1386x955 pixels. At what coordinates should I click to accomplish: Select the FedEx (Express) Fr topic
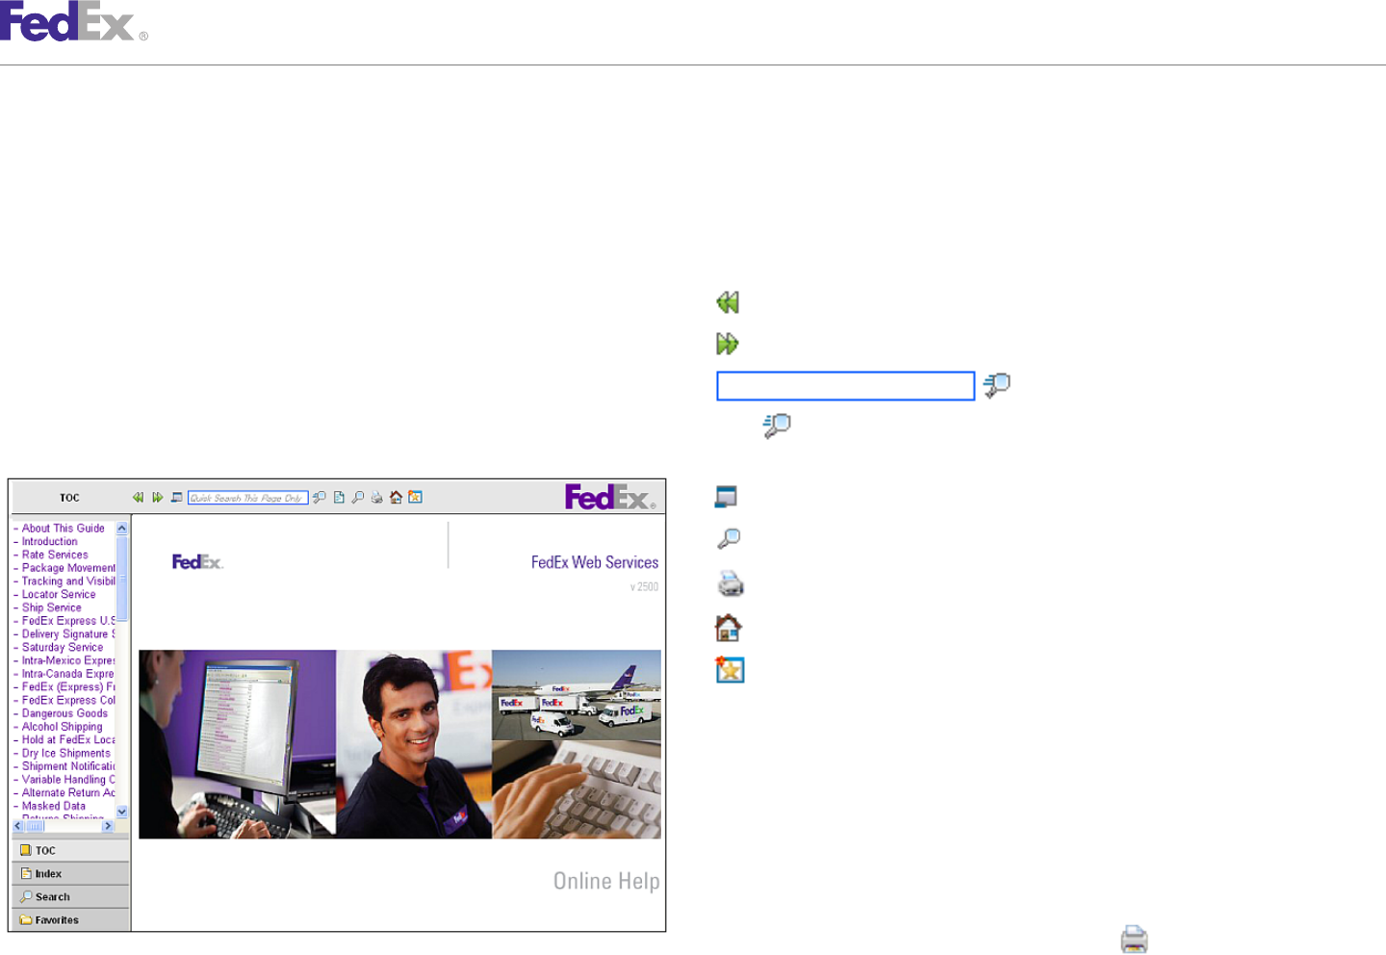[x=68, y=687]
